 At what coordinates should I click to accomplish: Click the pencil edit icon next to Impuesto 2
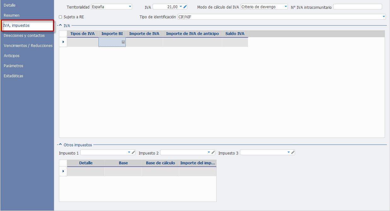click(213, 152)
